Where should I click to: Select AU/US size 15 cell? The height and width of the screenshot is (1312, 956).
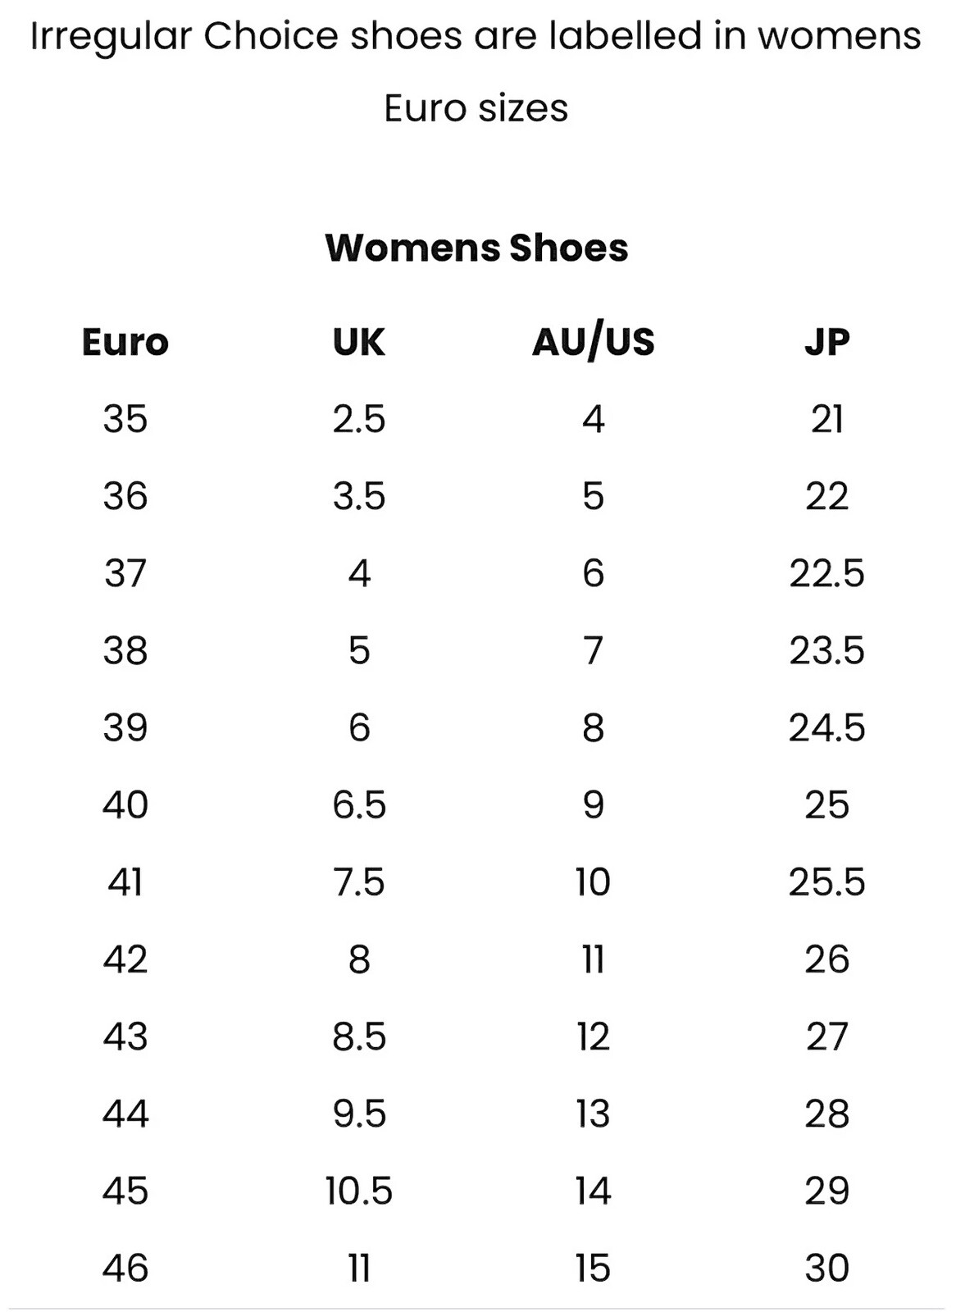pos(593,1268)
